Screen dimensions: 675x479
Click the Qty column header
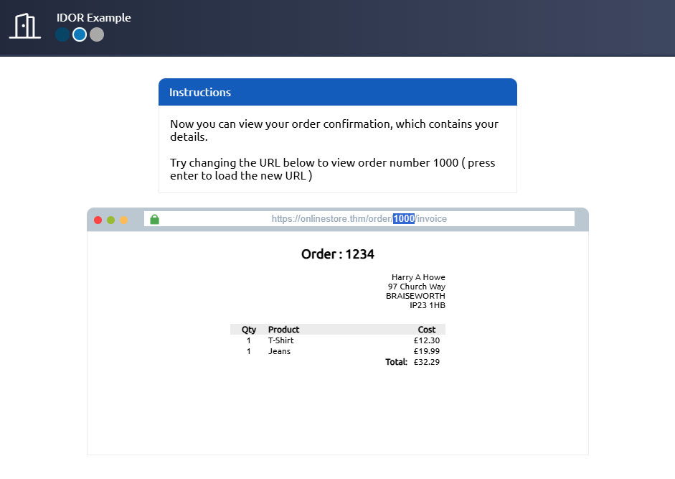pyautogui.click(x=249, y=330)
